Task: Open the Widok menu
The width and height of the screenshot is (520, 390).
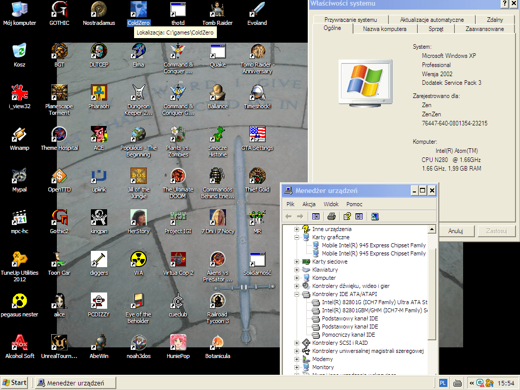Action: 331,204
